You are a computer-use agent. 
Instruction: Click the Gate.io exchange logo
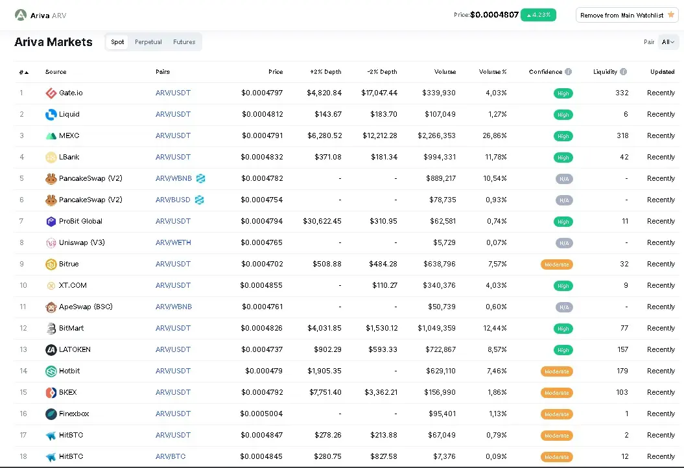coord(51,93)
